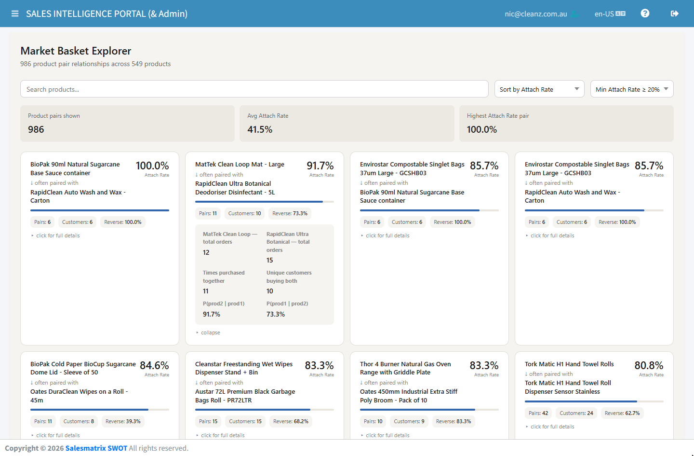Click 'Pairs: 15' badge on Cleanstar card
694x456 pixels.
(x=208, y=421)
